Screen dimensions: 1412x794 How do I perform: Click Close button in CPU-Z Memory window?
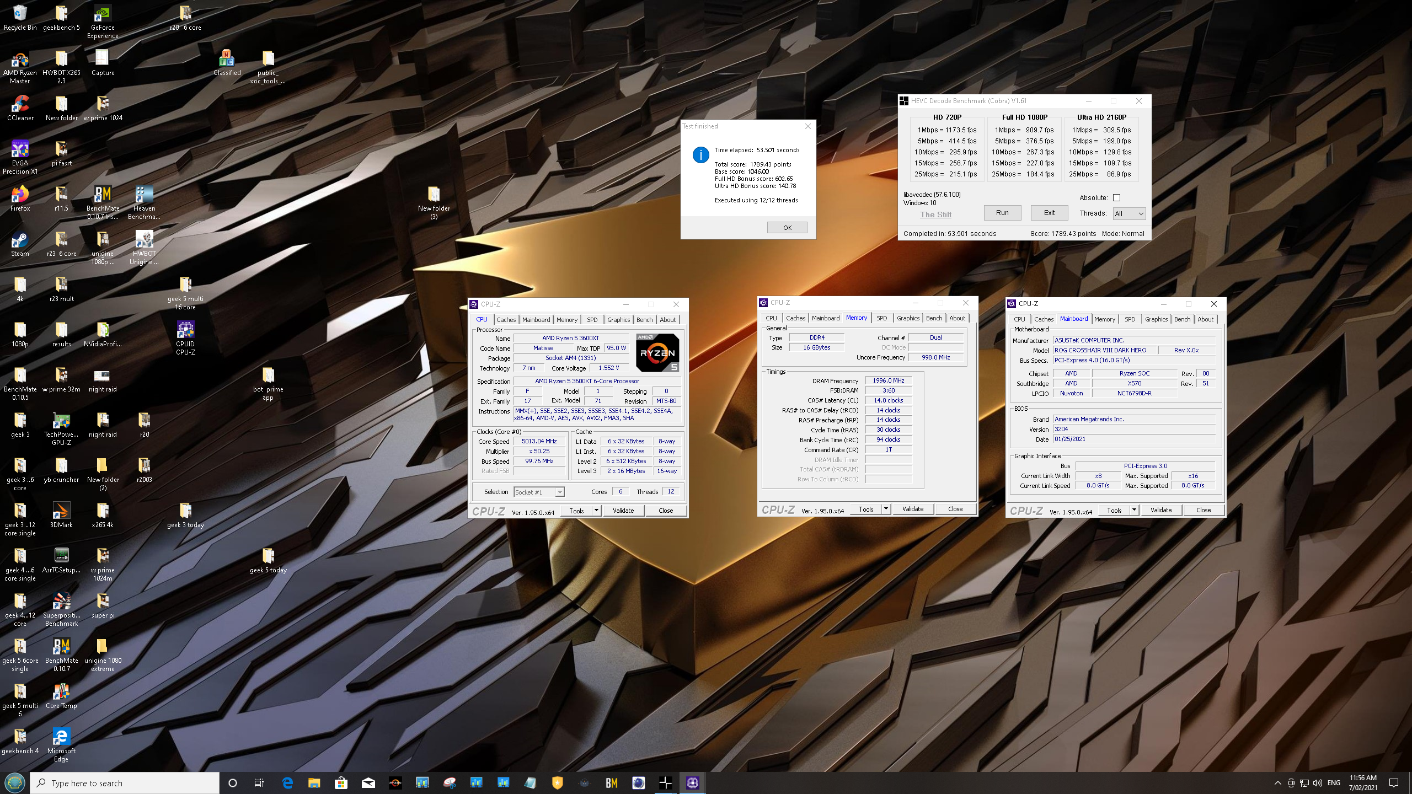[x=955, y=509]
